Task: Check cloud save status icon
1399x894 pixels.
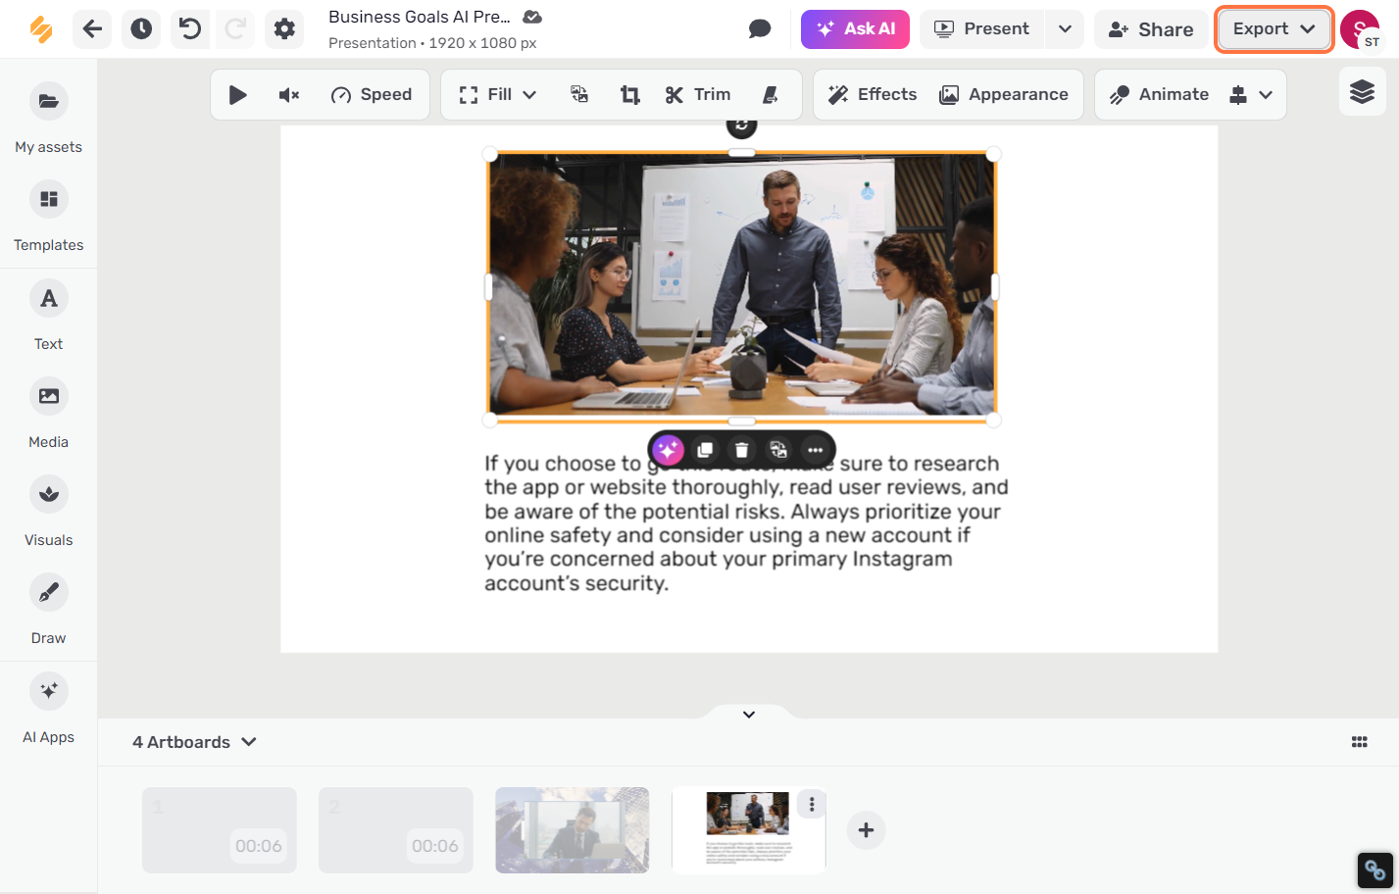Action: point(532,17)
